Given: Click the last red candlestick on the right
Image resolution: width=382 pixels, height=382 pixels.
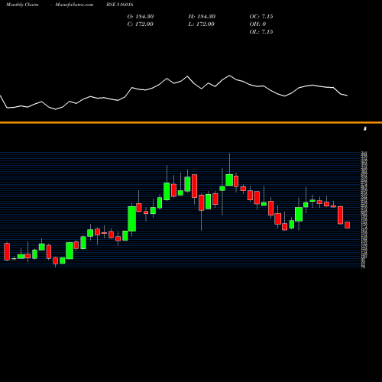Looking at the screenshot, I should tap(348, 225).
